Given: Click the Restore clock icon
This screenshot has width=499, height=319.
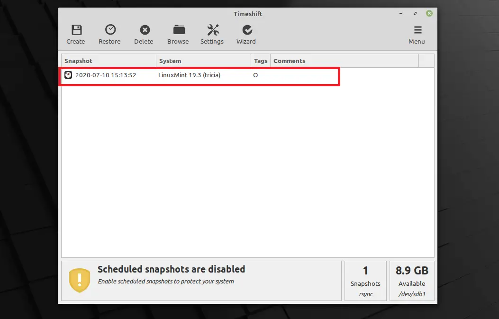Looking at the screenshot, I should [110, 29].
